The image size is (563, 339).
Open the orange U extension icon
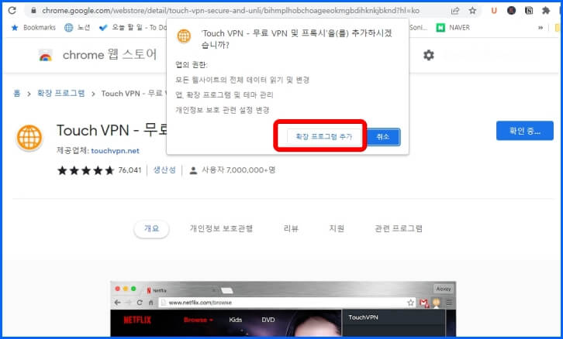click(x=494, y=11)
